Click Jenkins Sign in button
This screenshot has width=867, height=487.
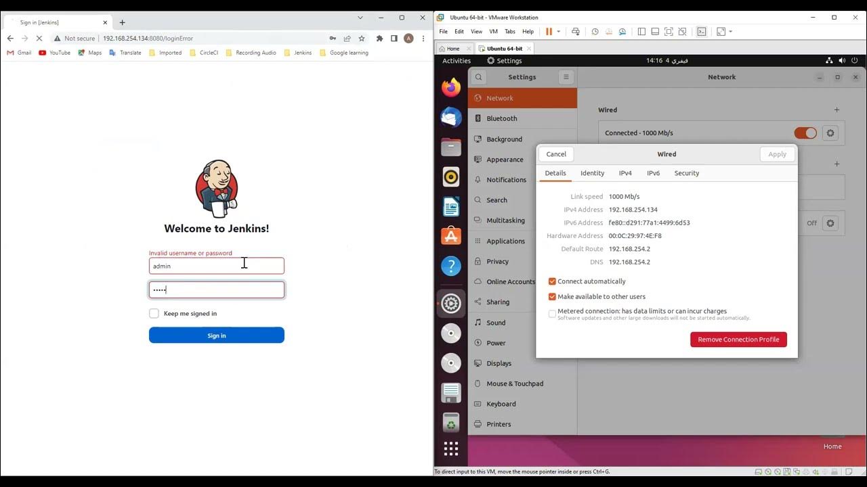pyautogui.click(x=217, y=335)
